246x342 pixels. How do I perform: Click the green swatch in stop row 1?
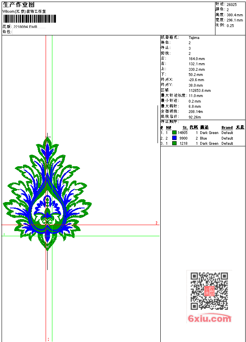coord(174,132)
